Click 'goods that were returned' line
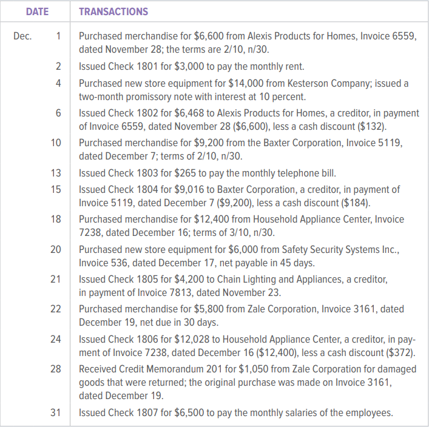Image resolution: width=429 pixels, height=427 pixels. [x=235, y=382]
